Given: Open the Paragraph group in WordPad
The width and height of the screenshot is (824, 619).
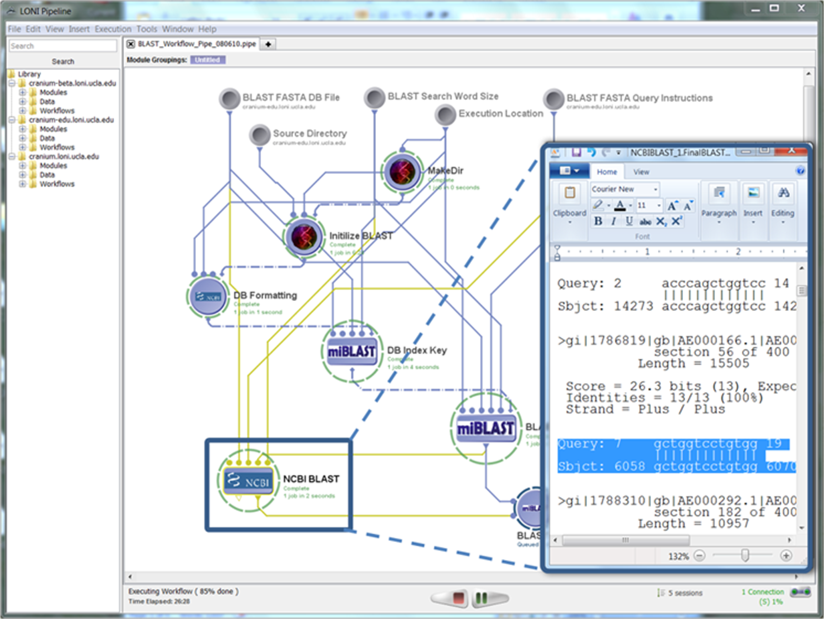Looking at the screenshot, I should point(719,204).
